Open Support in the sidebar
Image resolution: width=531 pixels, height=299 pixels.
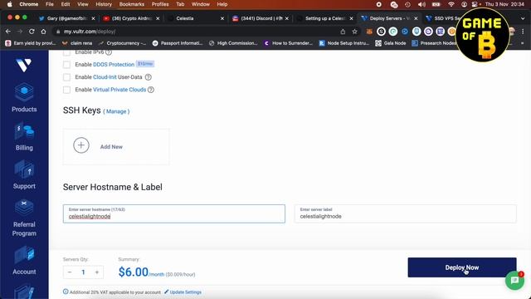pyautogui.click(x=24, y=175)
